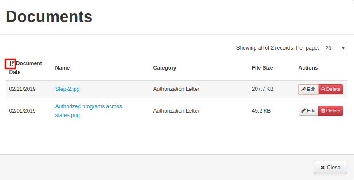The height and width of the screenshot is (180, 354).
Task: Select the 02/01/2019 date cell
Action: 22,111
